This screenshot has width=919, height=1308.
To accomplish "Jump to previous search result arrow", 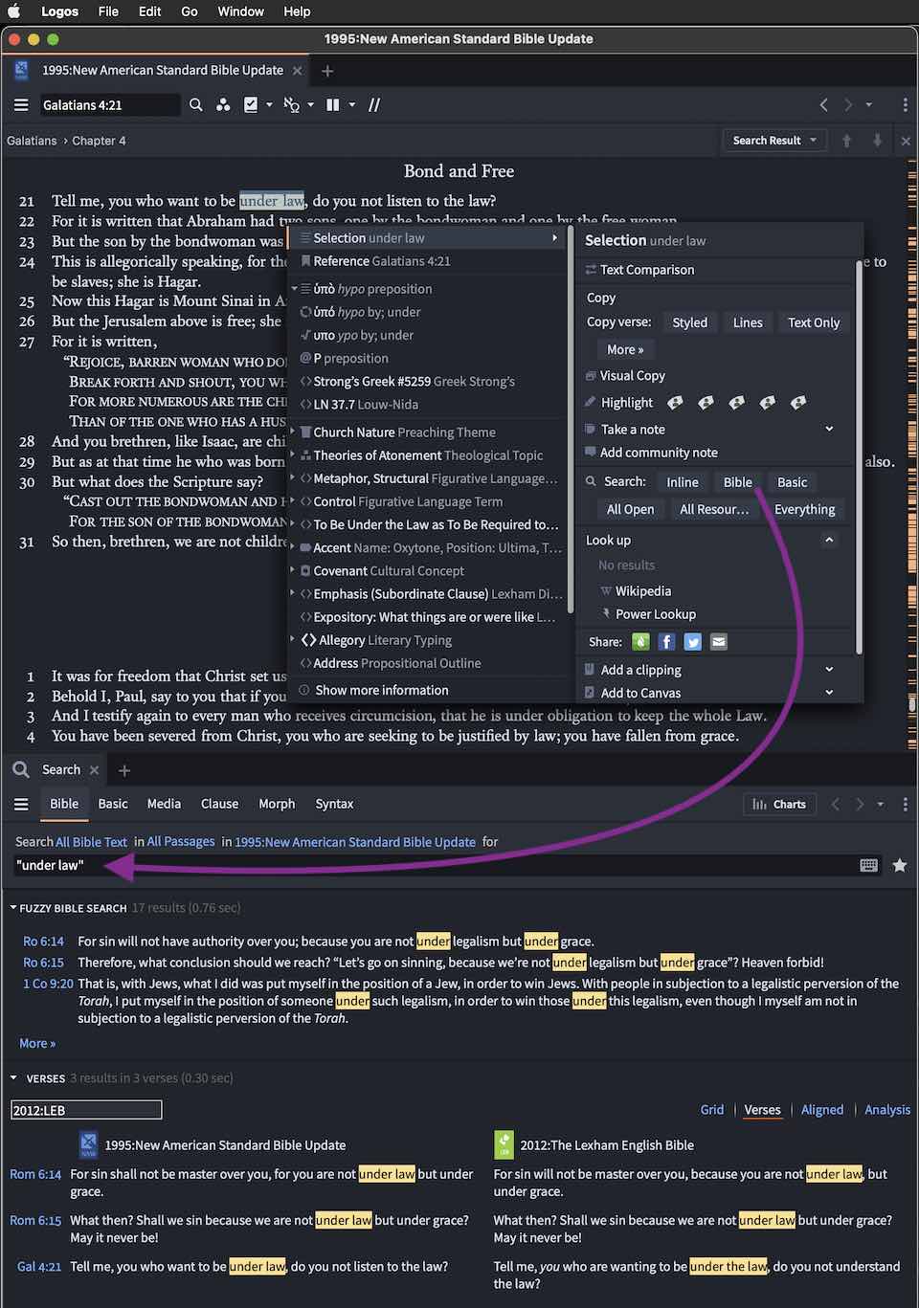I will [x=846, y=141].
